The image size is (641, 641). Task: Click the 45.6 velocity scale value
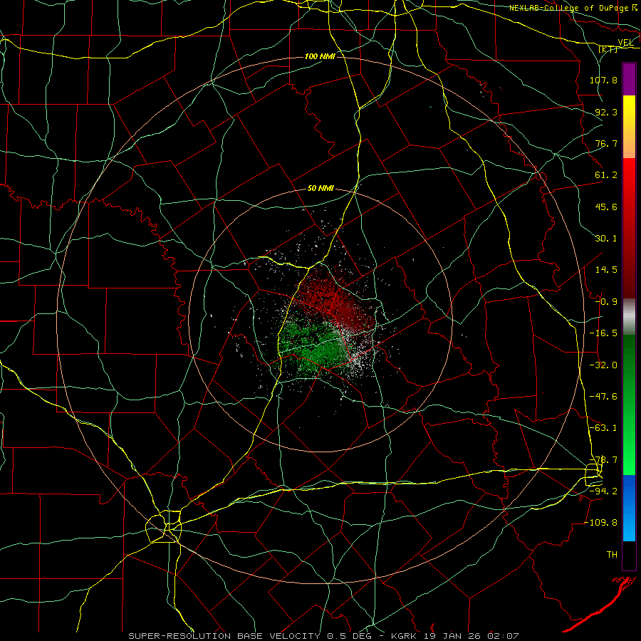pos(606,207)
